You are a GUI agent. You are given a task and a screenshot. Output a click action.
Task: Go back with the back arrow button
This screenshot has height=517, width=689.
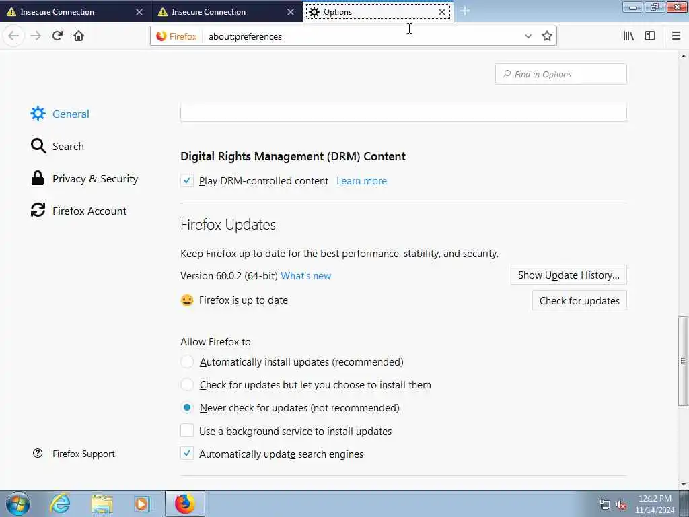point(13,36)
